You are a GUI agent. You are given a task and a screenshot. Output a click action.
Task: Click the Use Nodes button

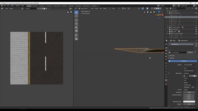(183, 61)
